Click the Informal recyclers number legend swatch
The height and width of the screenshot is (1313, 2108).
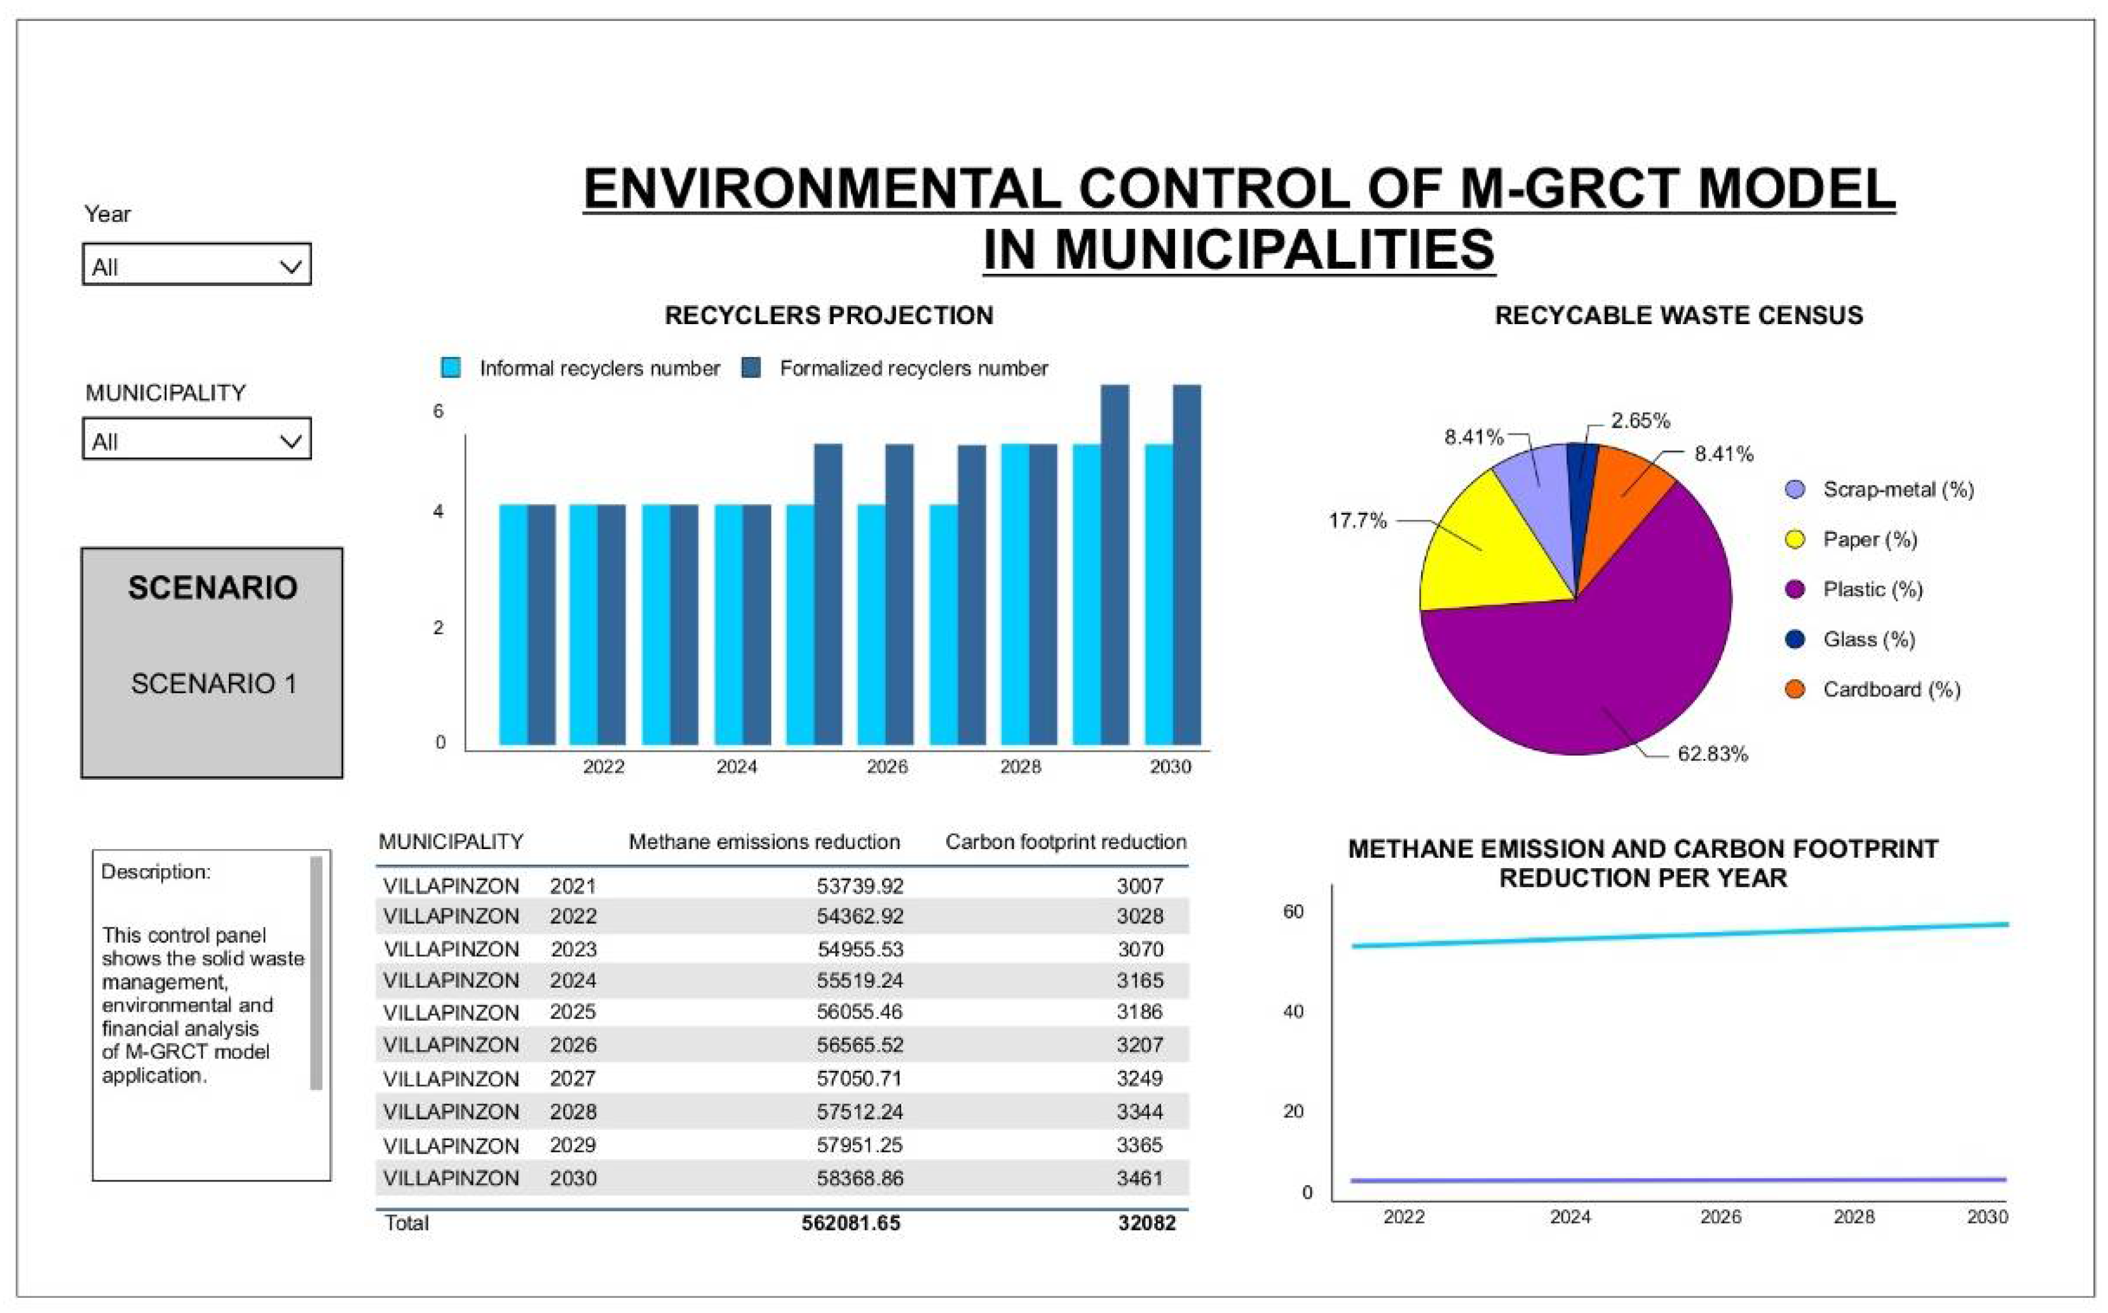click(451, 368)
